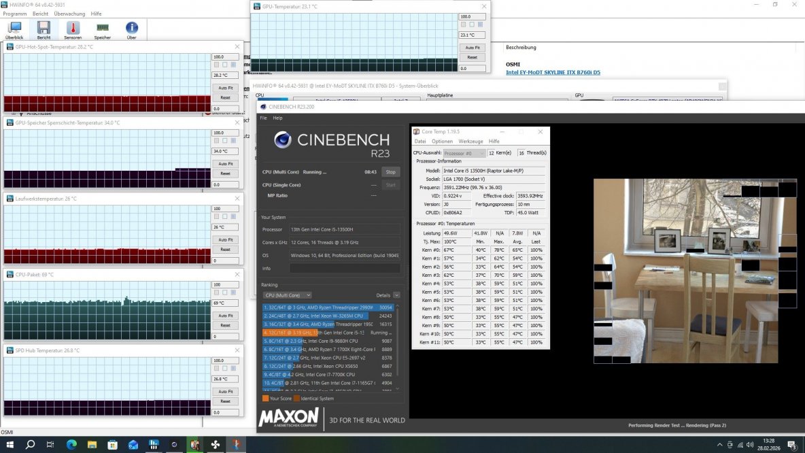
Task: Select ranking row Intel Core i9-9880H CPU
Action: (x=328, y=341)
